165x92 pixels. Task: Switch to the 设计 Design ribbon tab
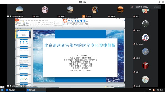click(26, 20)
